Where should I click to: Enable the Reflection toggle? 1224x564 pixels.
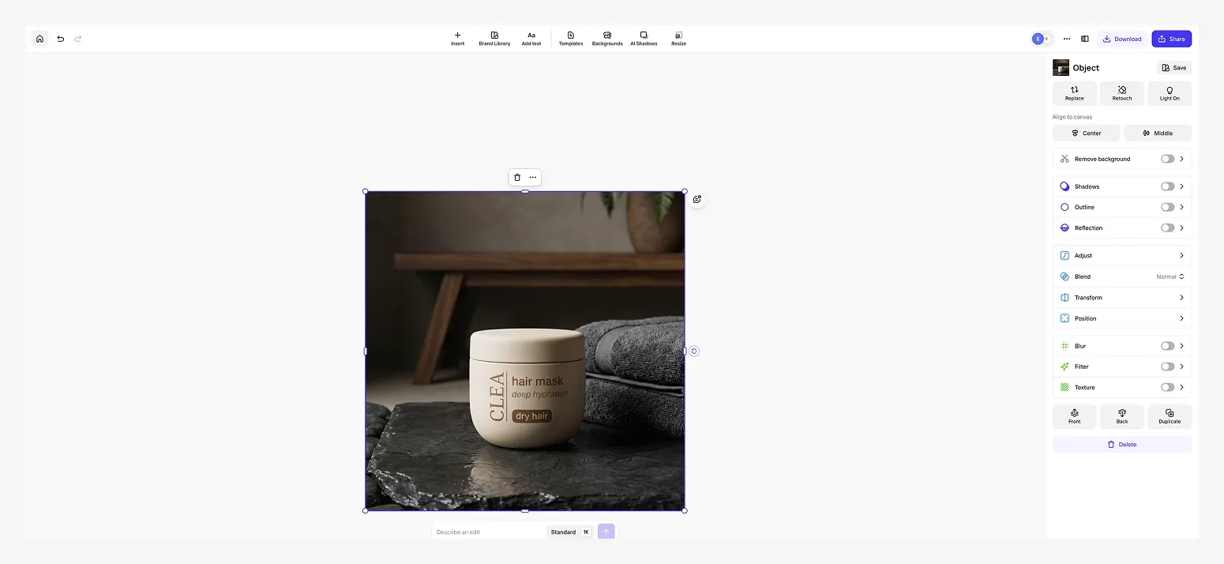(1167, 227)
